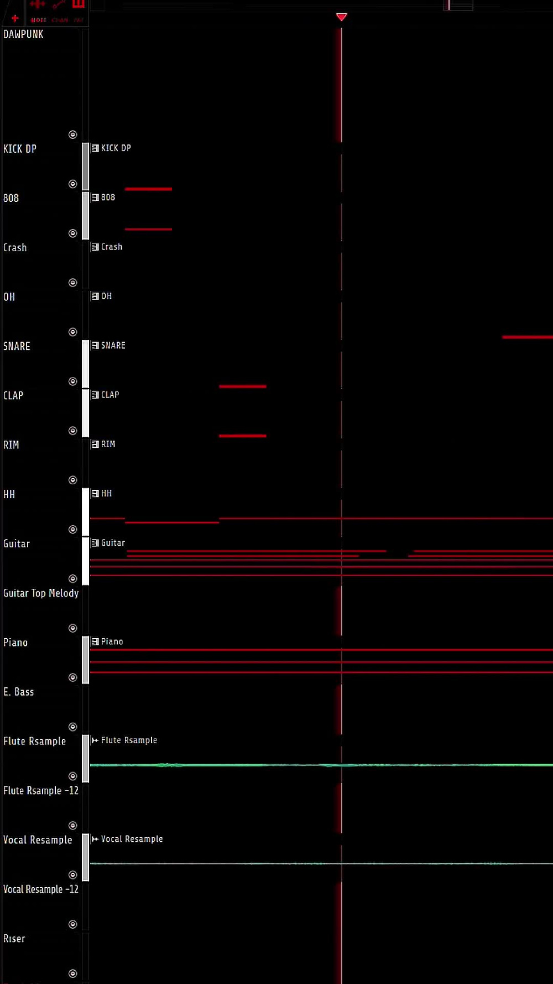Select the HH track name
Image resolution: width=553 pixels, height=984 pixels.
pos(9,494)
